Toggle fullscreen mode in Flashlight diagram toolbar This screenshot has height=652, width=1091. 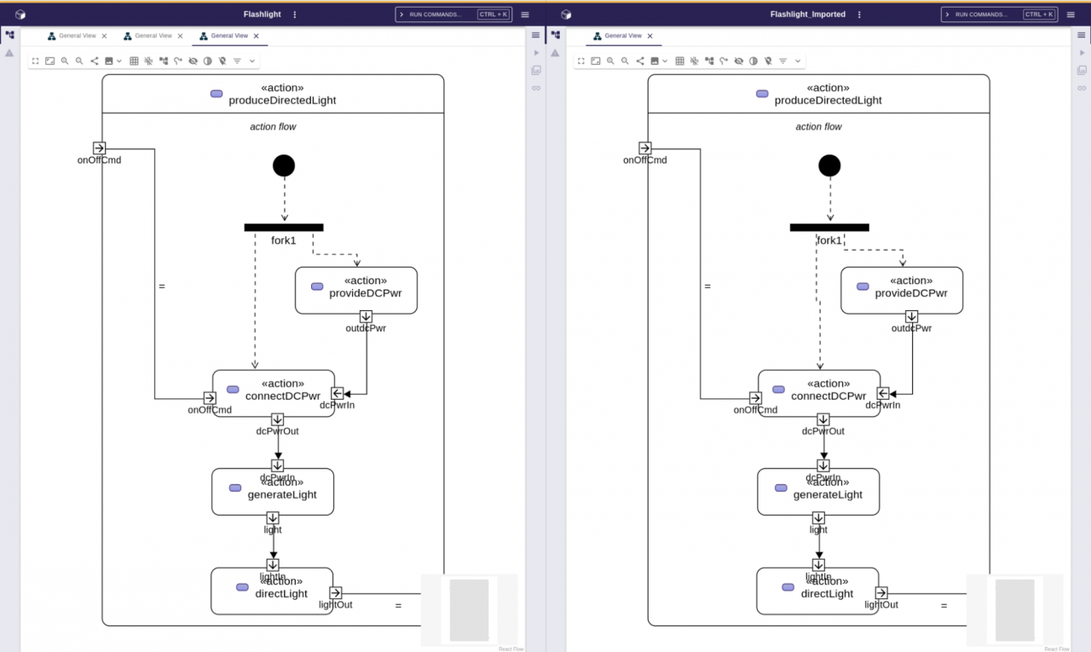point(35,61)
